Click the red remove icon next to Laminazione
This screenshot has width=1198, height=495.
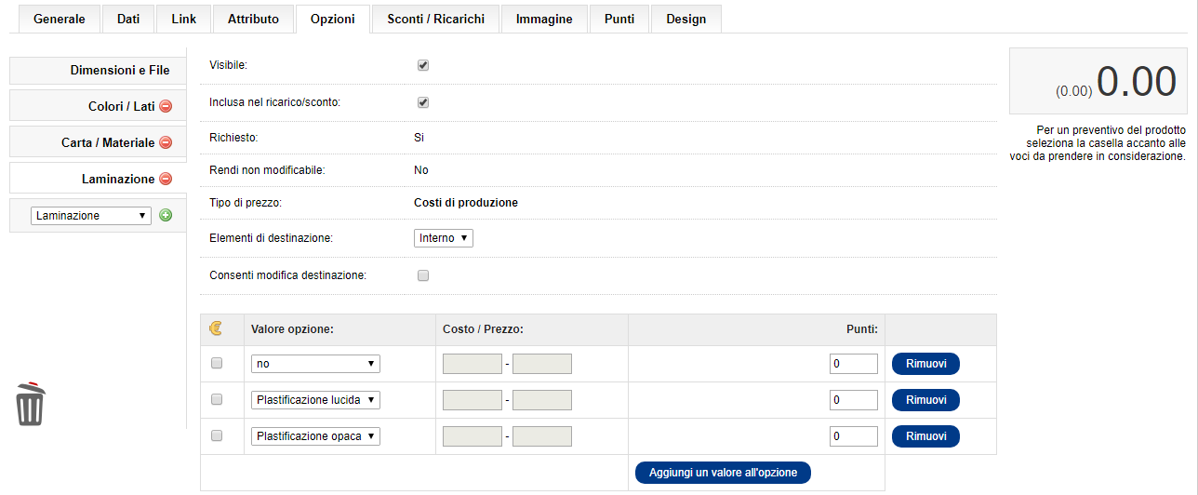(166, 179)
